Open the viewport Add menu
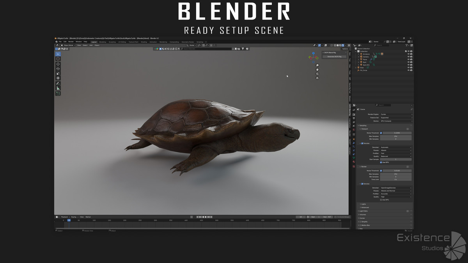Image resolution: width=468 pixels, height=263 pixels. point(91,45)
